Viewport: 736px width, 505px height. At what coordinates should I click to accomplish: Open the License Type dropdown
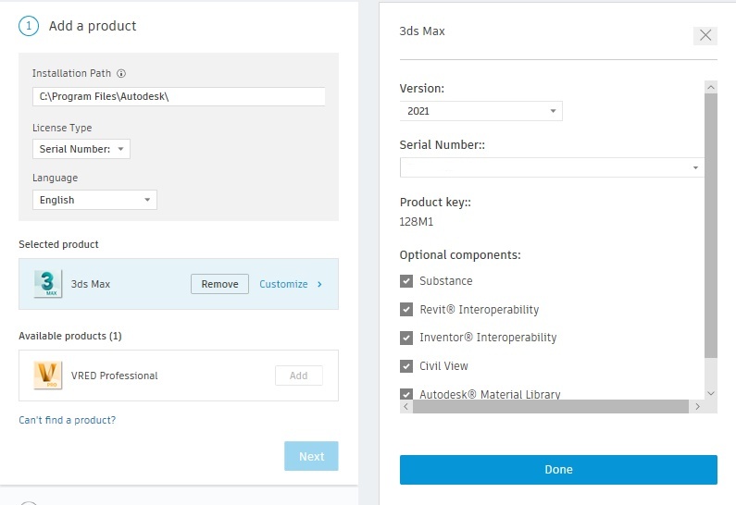pos(81,149)
